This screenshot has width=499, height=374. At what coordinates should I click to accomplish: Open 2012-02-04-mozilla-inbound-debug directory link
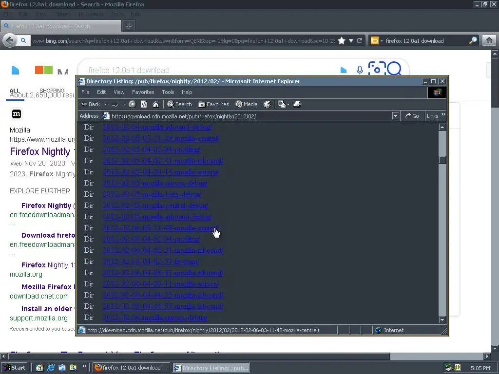[x=157, y=127]
